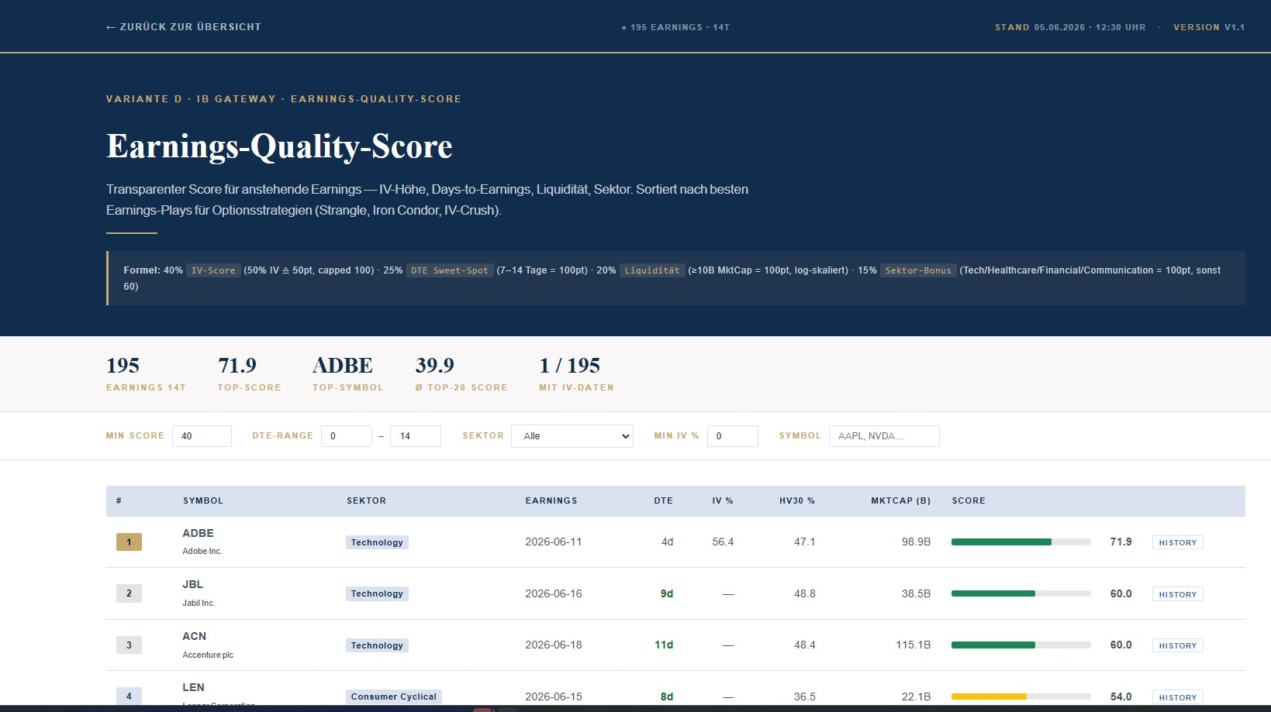The height and width of the screenshot is (712, 1271).
Task: Open History for ACN row
Action: 1177,645
